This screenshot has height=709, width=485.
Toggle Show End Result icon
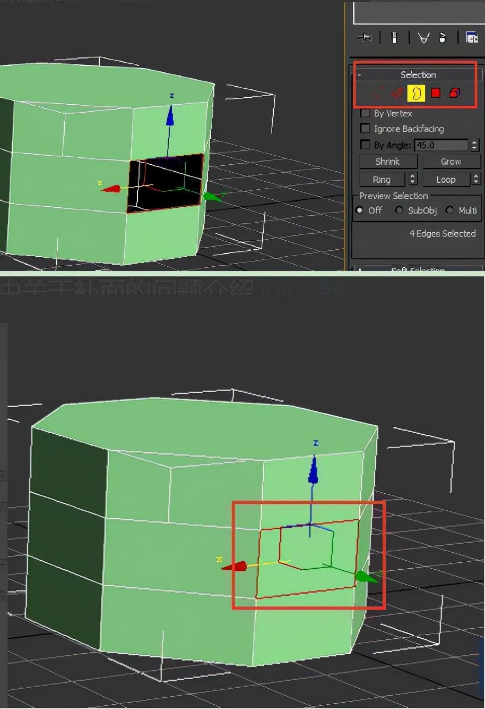(x=394, y=38)
